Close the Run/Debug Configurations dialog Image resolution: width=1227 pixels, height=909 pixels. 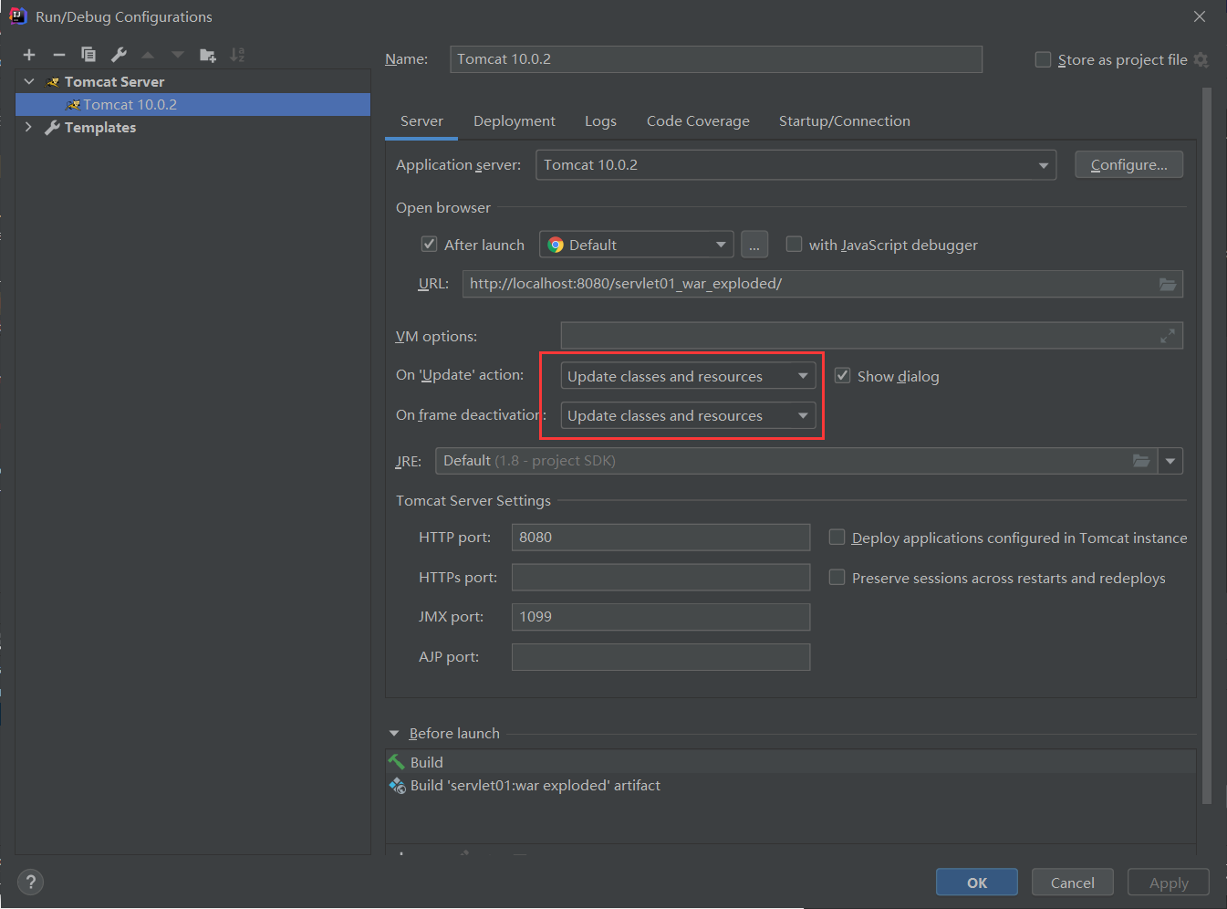(x=1200, y=16)
